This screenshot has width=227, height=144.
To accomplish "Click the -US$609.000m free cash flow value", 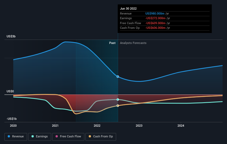I will click(155, 23).
